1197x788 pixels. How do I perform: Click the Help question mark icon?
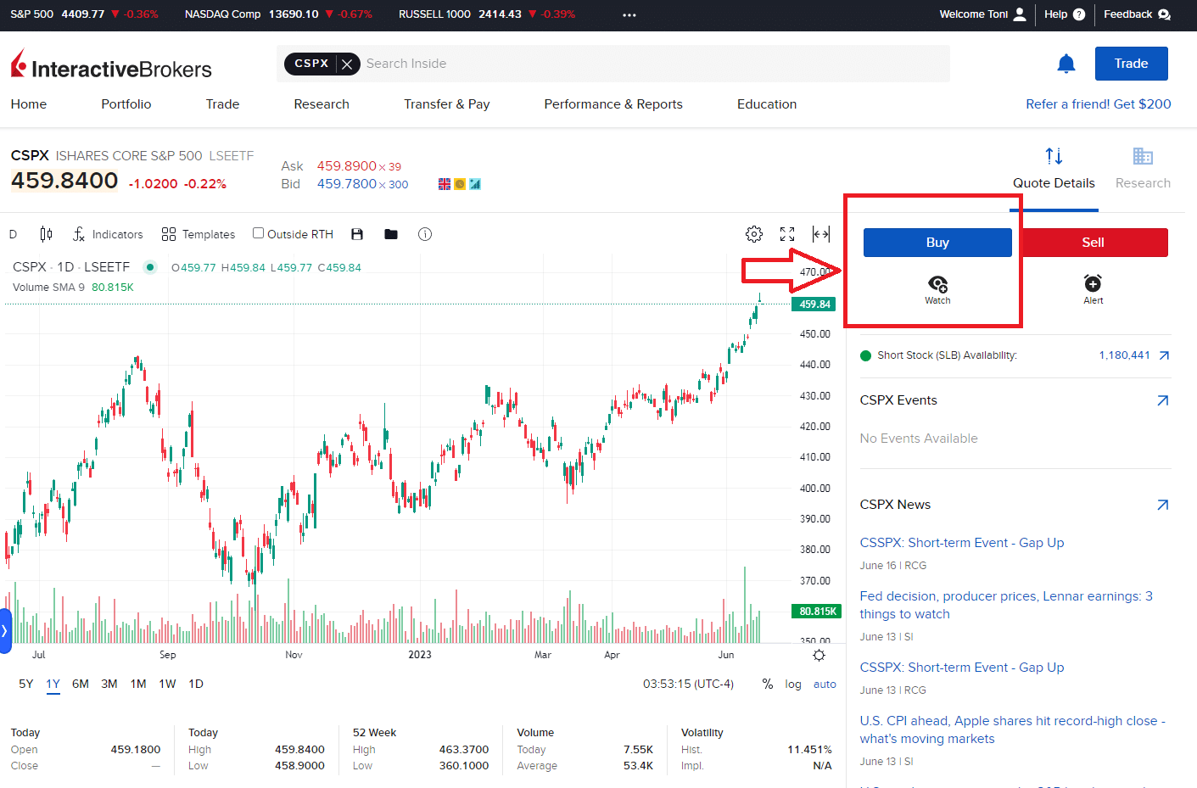1079,14
